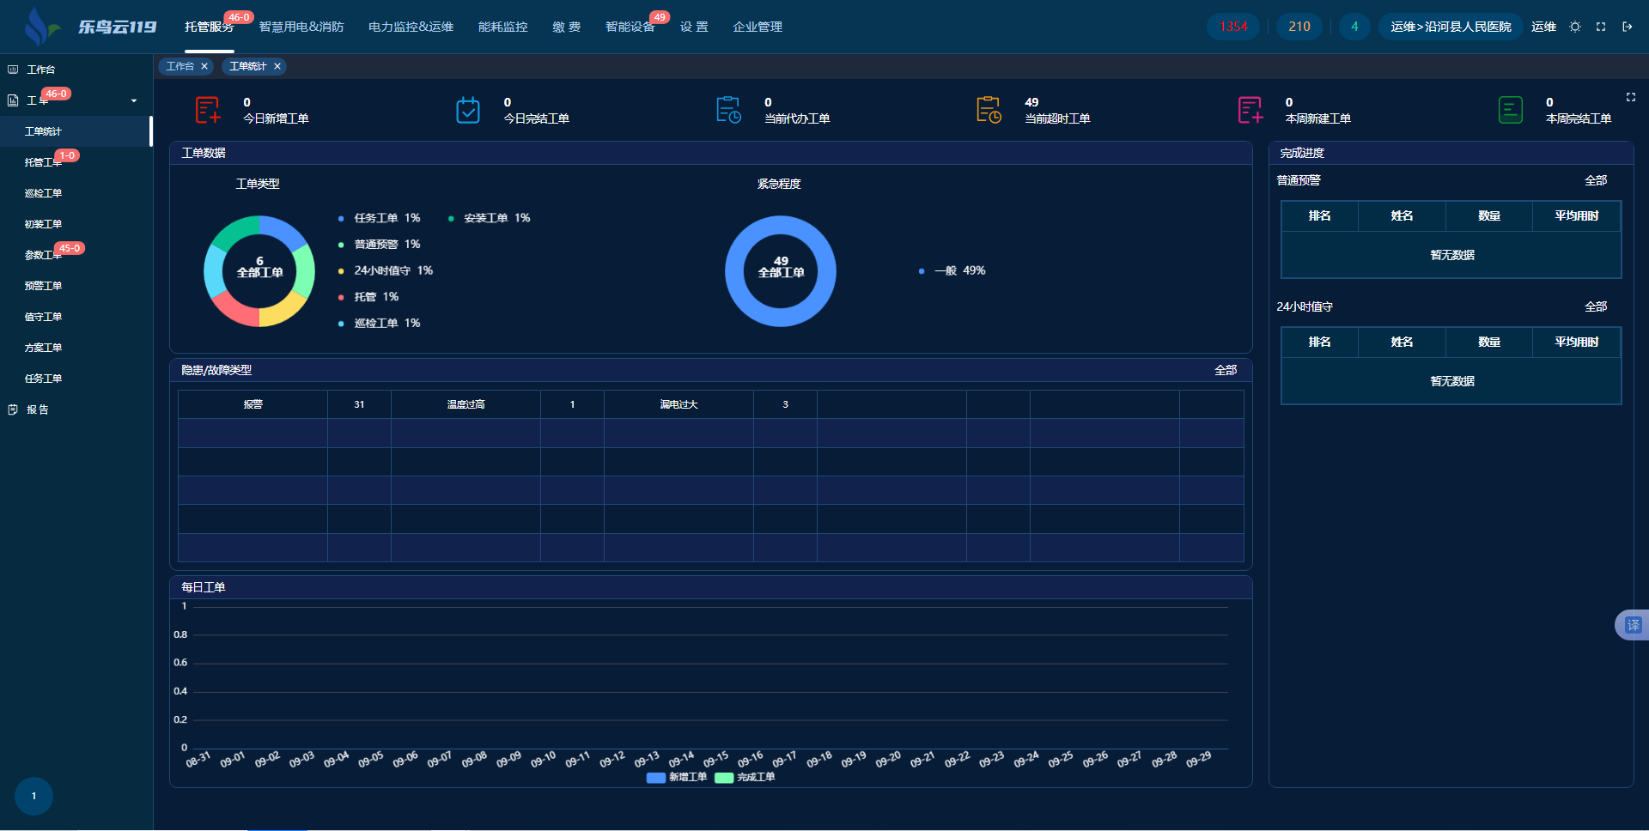
Task: Click the floating translate icon
Action: pos(1633,625)
